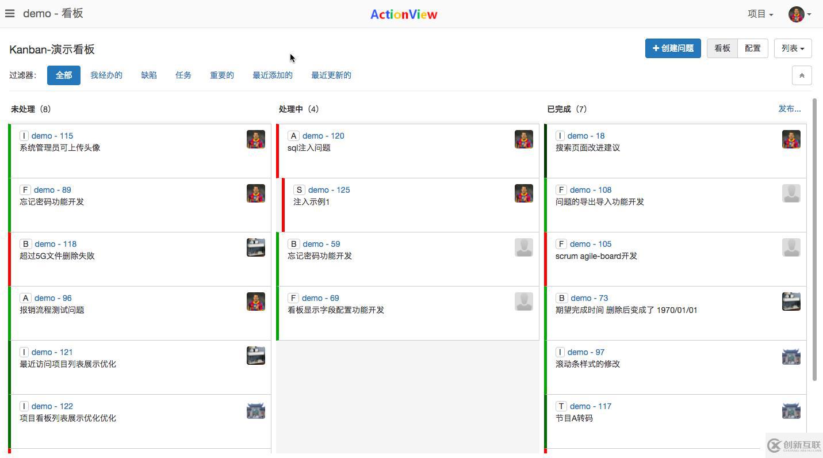Click the 发布... link in 已完成 column
Image resolution: width=823 pixels, height=458 pixels.
tap(790, 109)
